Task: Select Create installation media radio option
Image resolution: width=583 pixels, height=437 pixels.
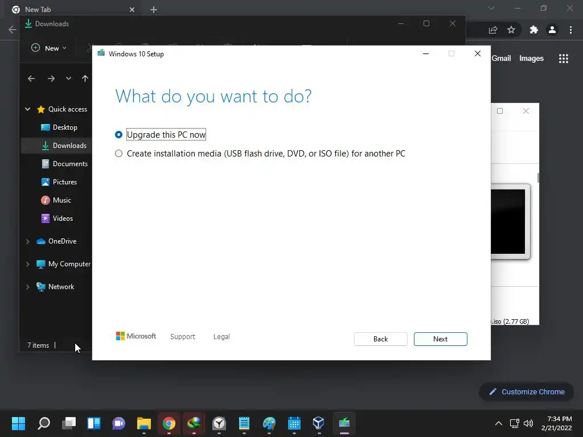Action: pos(118,154)
